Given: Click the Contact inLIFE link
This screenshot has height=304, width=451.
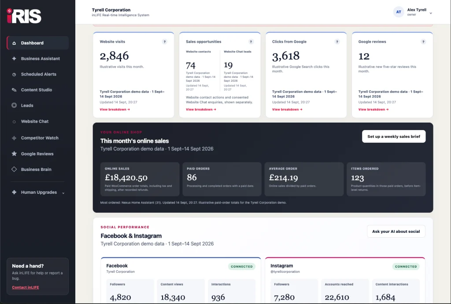Looking at the screenshot, I should (25, 287).
